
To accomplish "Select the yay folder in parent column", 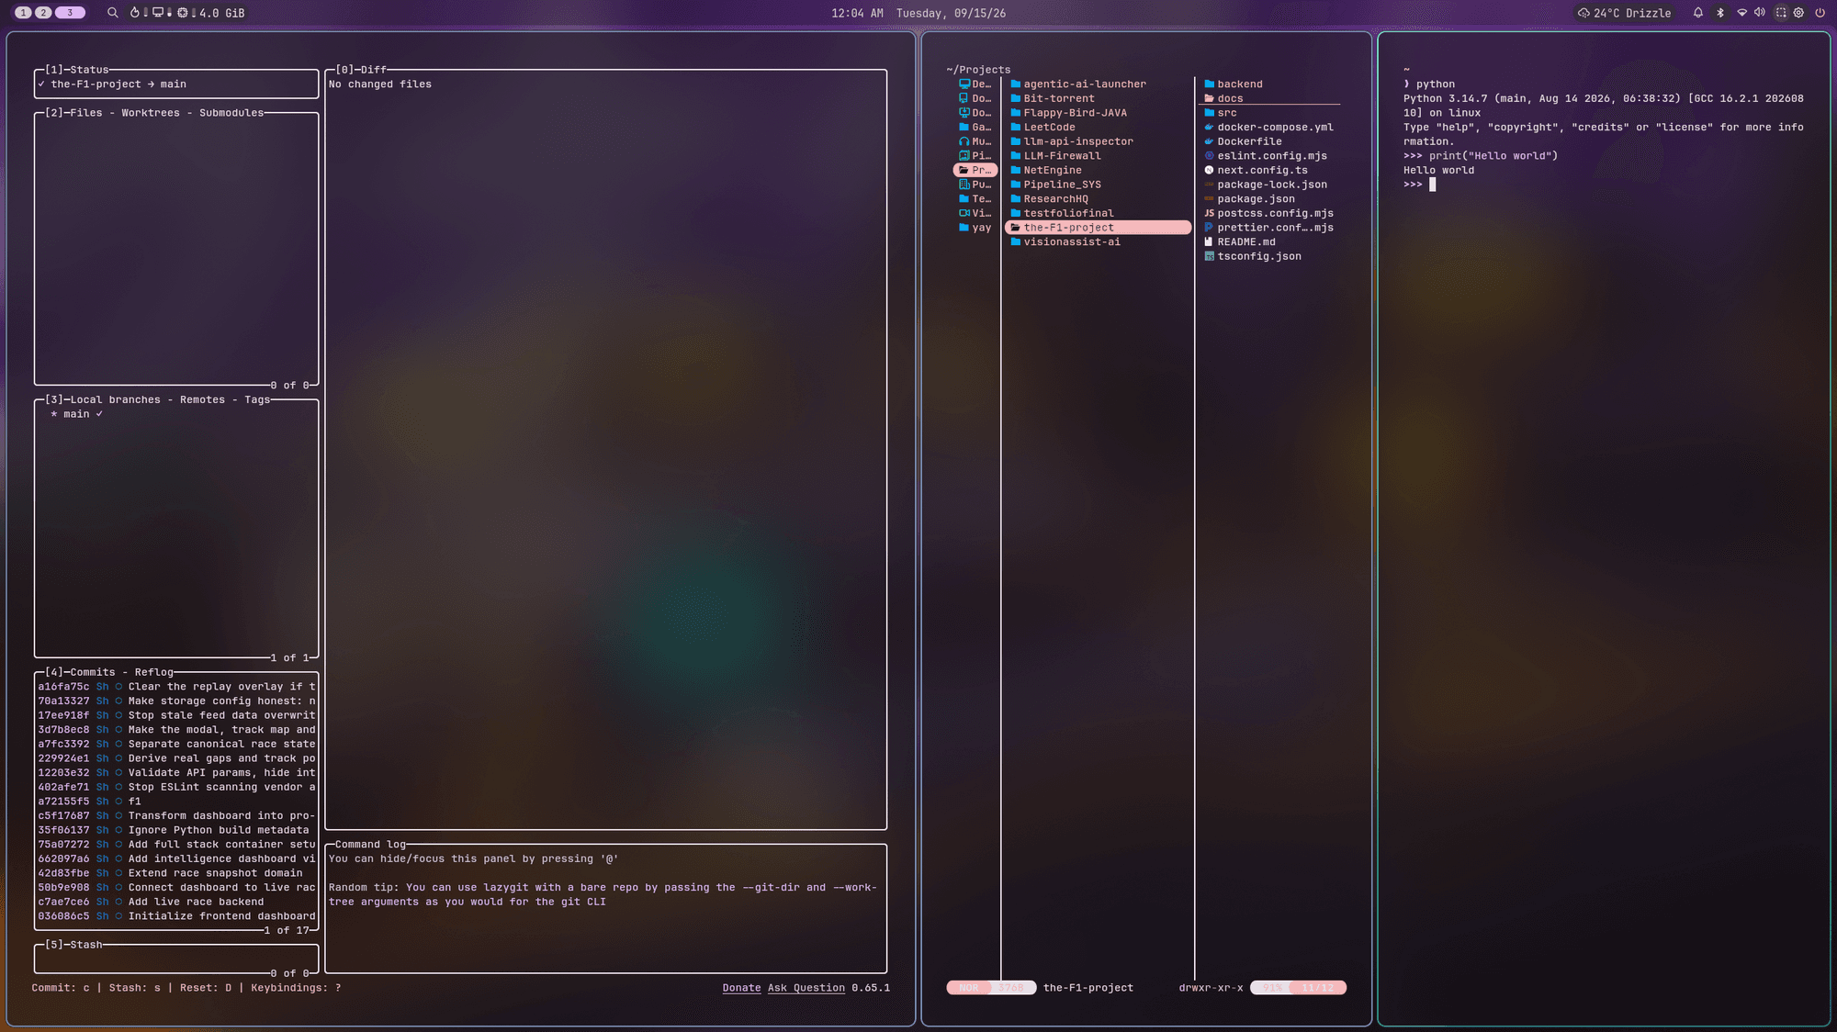I will (x=975, y=228).
